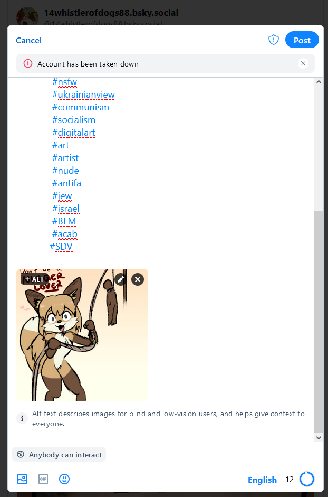Open the image upload icon
This screenshot has height=497, width=328.
click(x=22, y=479)
